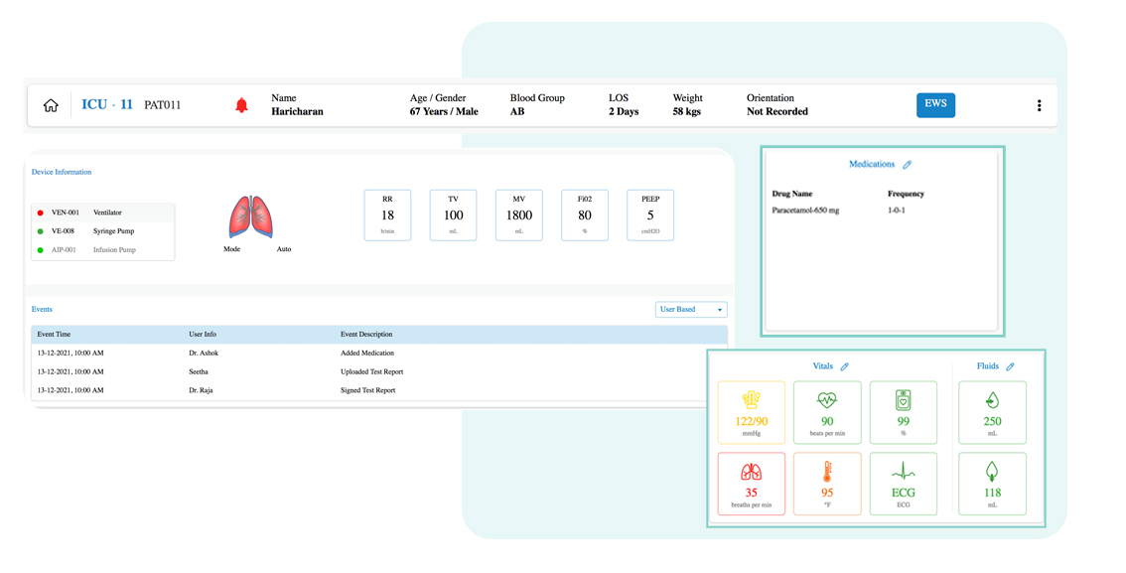This screenshot has height=573, width=1126.
Task: Select the AIP-001 Infusion Pump row
Action: pyautogui.click(x=102, y=250)
